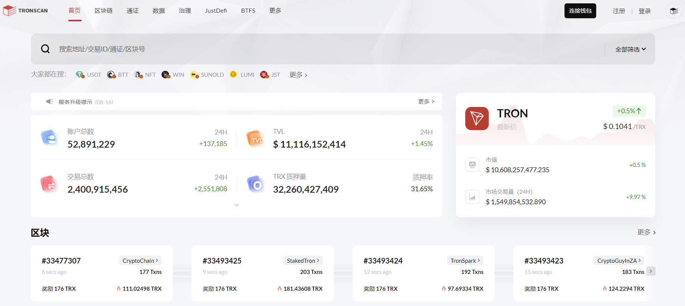Click 203 Txns in block #33493425

click(312, 272)
